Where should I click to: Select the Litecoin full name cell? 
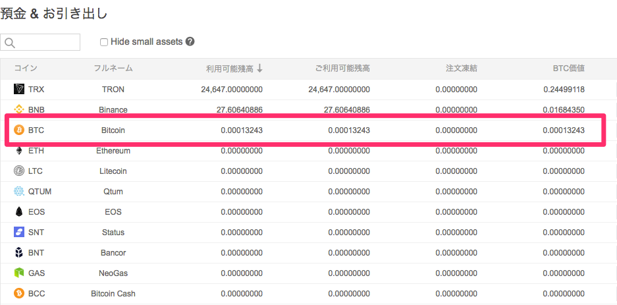113,171
